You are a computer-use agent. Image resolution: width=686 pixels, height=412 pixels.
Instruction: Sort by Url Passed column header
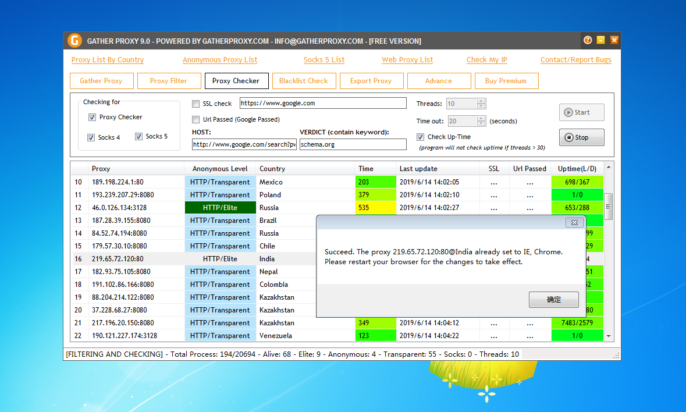530,169
